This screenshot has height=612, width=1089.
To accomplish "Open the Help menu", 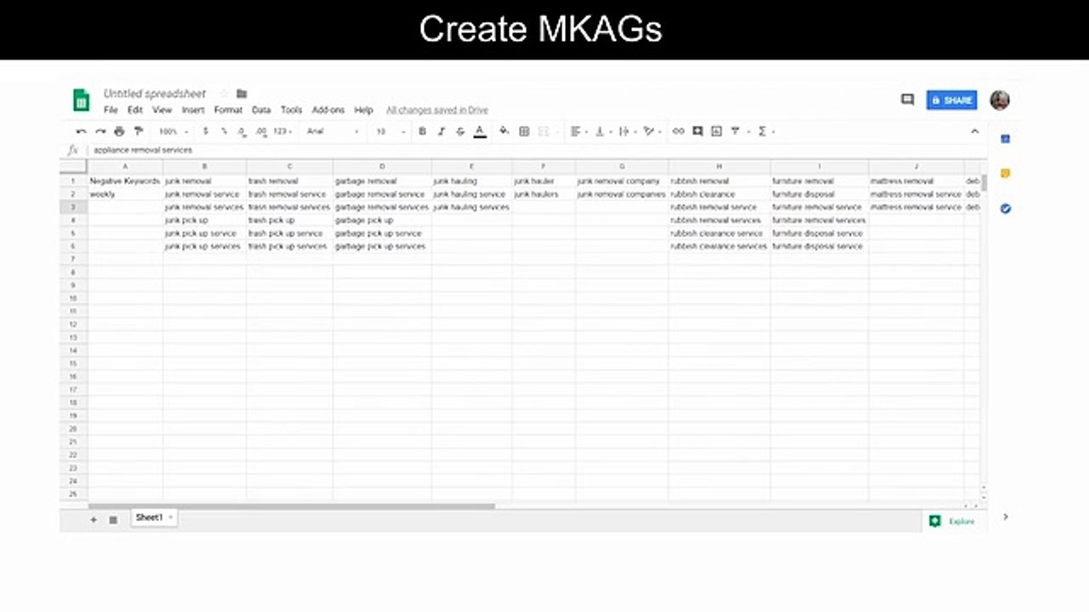I will coord(363,110).
